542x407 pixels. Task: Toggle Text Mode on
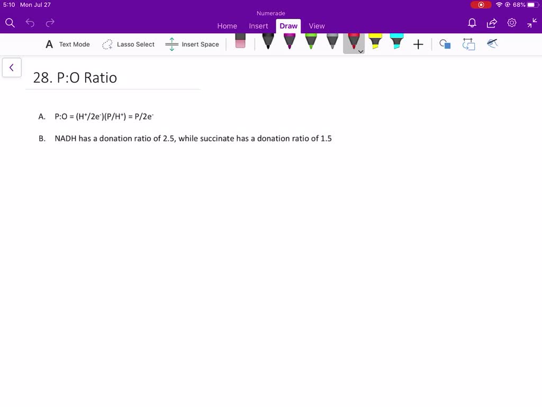pos(67,44)
